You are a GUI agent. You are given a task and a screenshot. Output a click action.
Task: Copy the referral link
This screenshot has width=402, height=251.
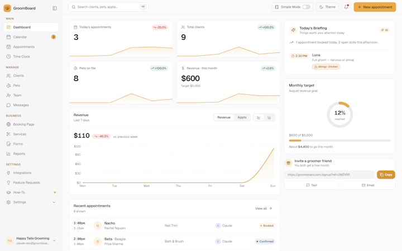point(386,175)
